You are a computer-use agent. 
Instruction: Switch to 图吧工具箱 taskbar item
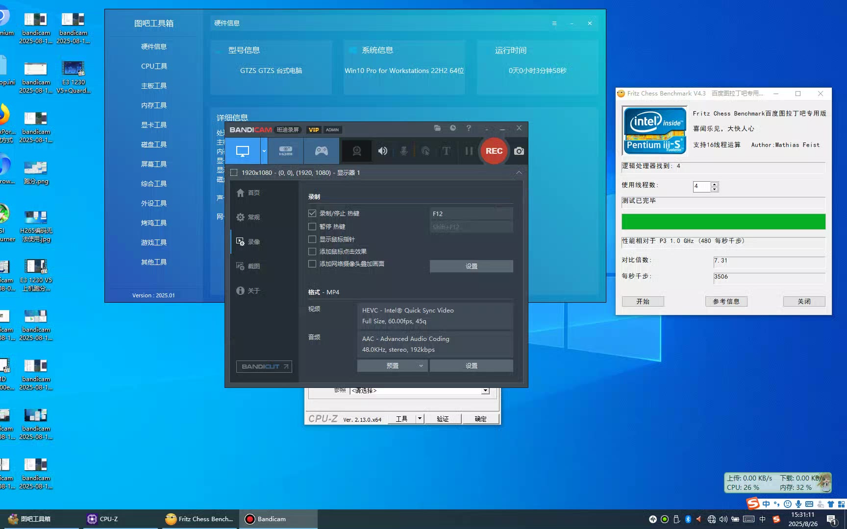pos(41,519)
